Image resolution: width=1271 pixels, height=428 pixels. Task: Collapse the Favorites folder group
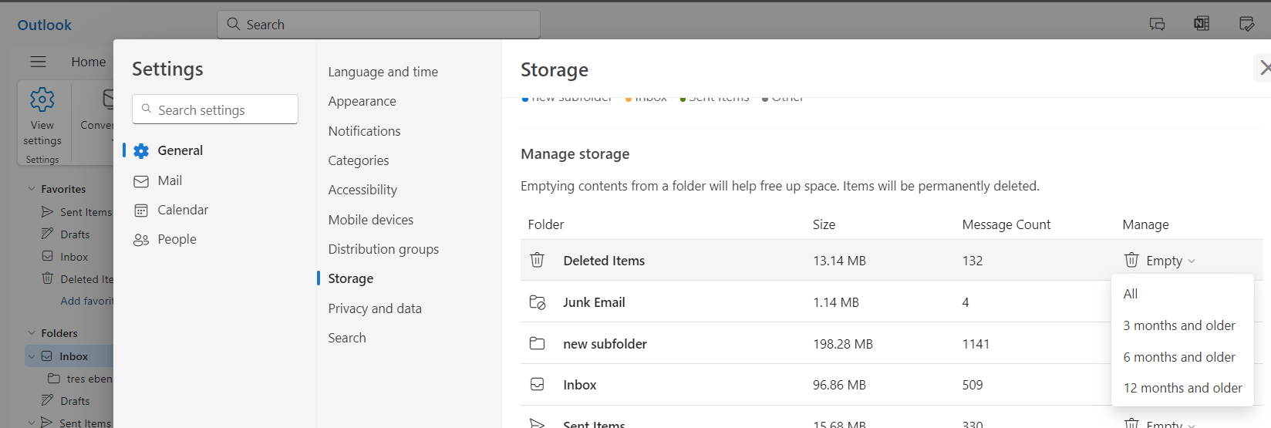click(32, 189)
